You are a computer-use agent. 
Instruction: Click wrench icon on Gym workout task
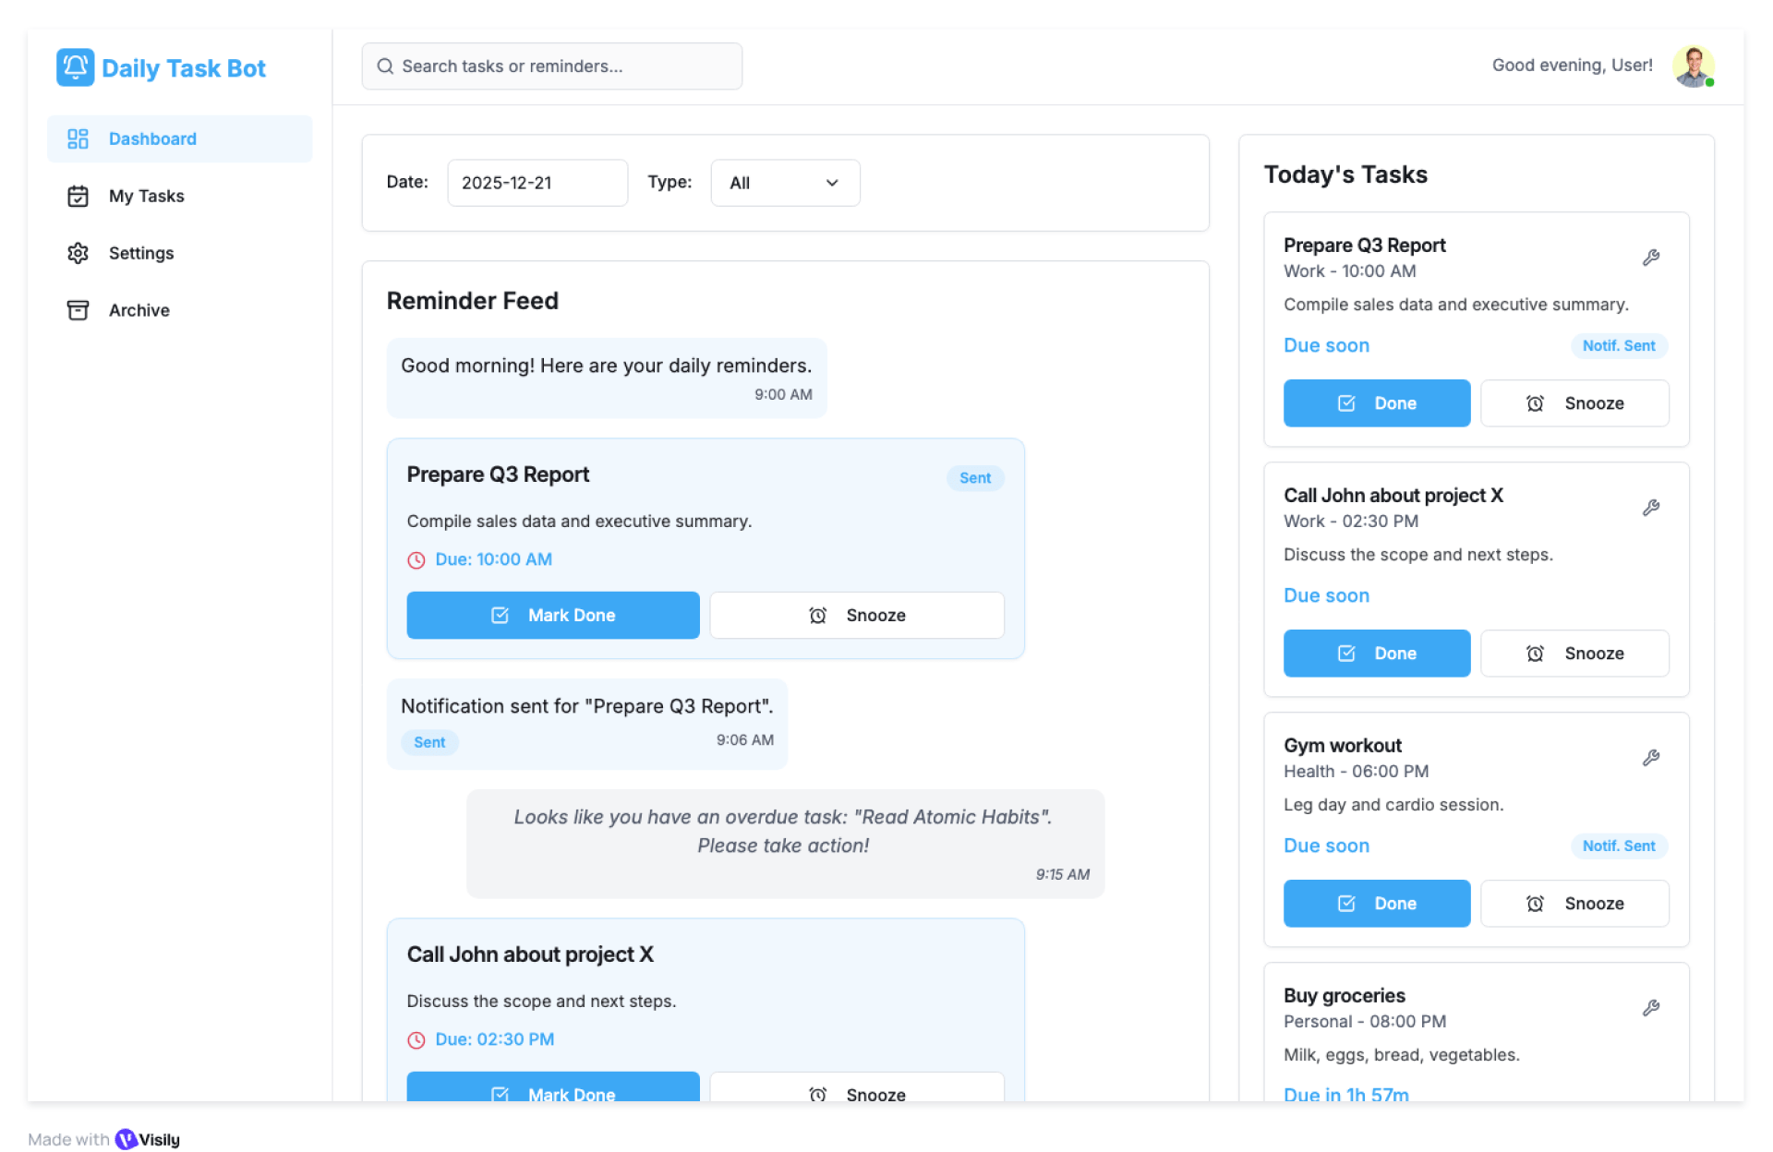point(1650,758)
